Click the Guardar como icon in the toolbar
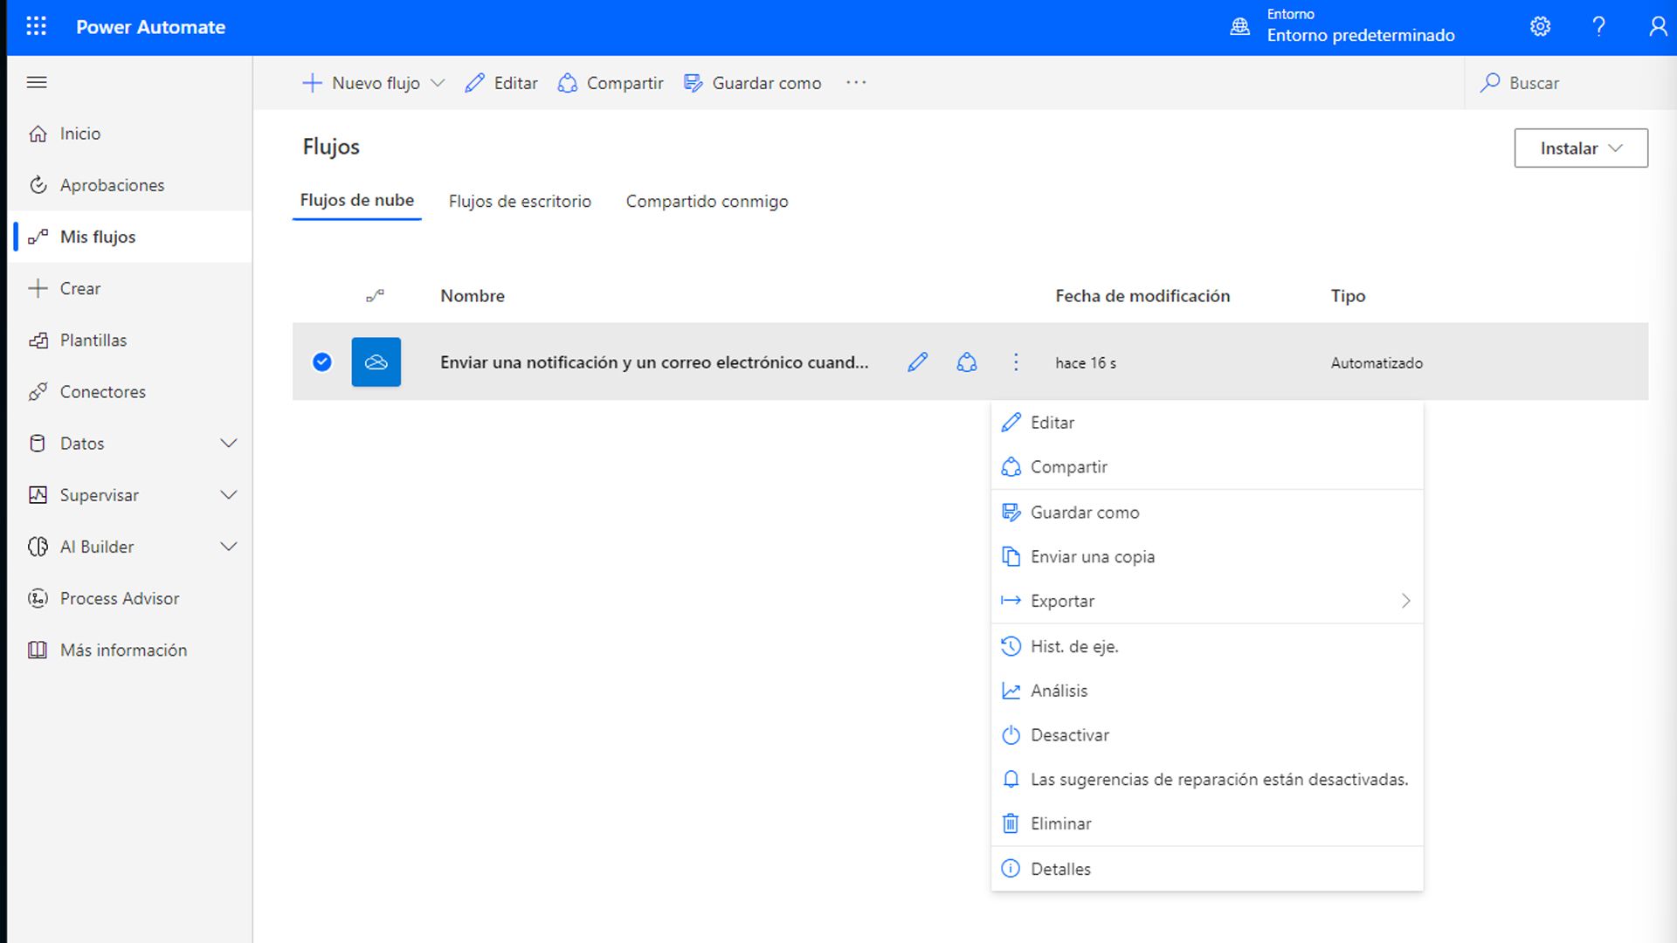This screenshot has height=943, width=1677. pos(694,82)
